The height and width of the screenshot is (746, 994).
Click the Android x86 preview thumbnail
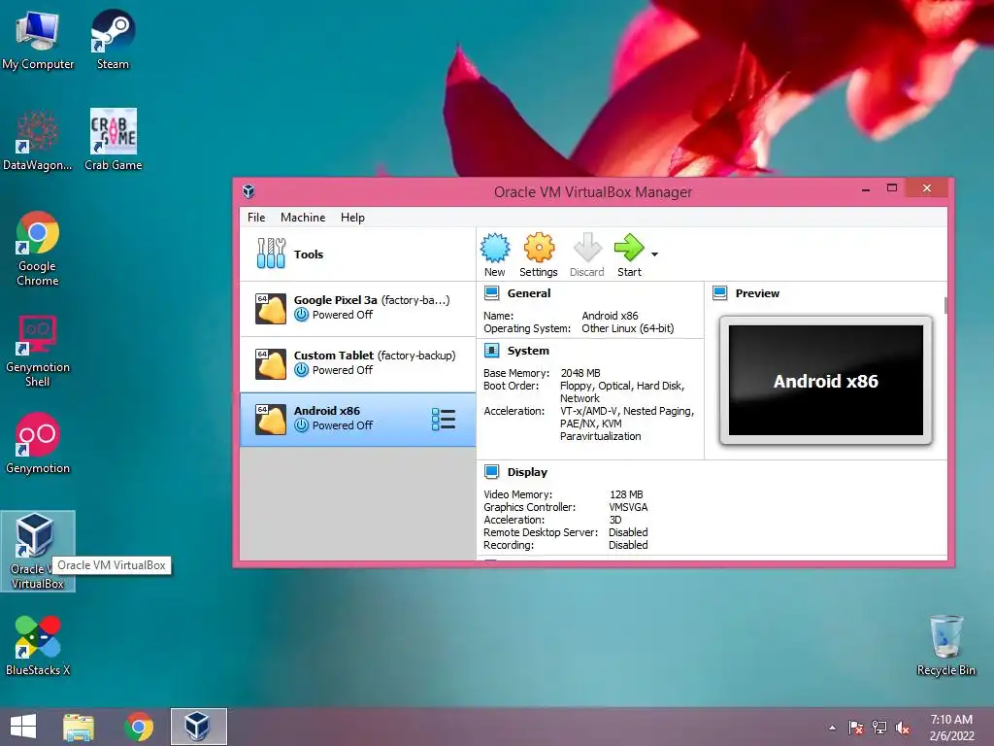(x=825, y=380)
